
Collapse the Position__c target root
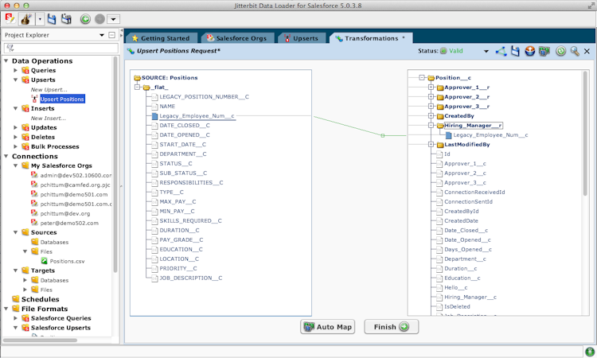tap(421, 78)
